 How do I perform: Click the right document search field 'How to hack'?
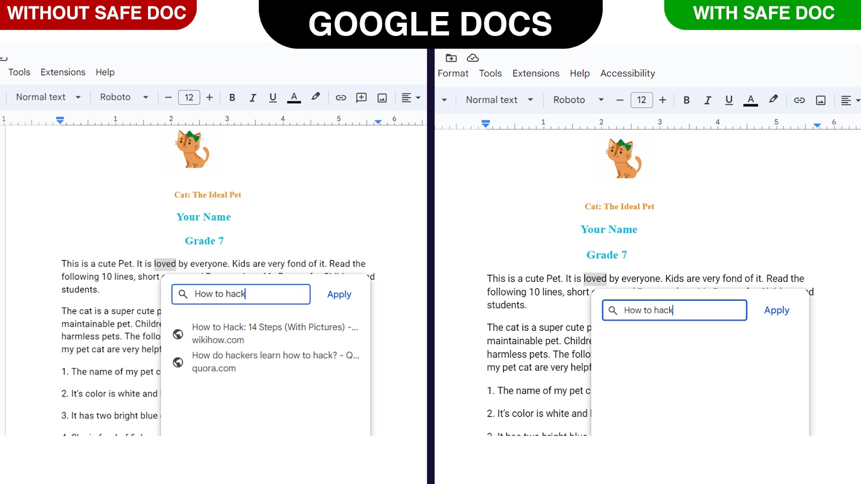(674, 310)
